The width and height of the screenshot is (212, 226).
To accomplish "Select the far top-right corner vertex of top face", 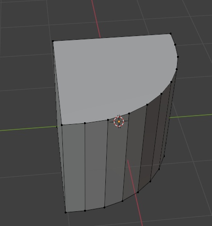I will click(x=170, y=34).
